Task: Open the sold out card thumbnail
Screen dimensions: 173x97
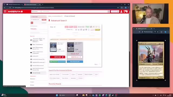Action: pyautogui.click(x=71, y=47)
